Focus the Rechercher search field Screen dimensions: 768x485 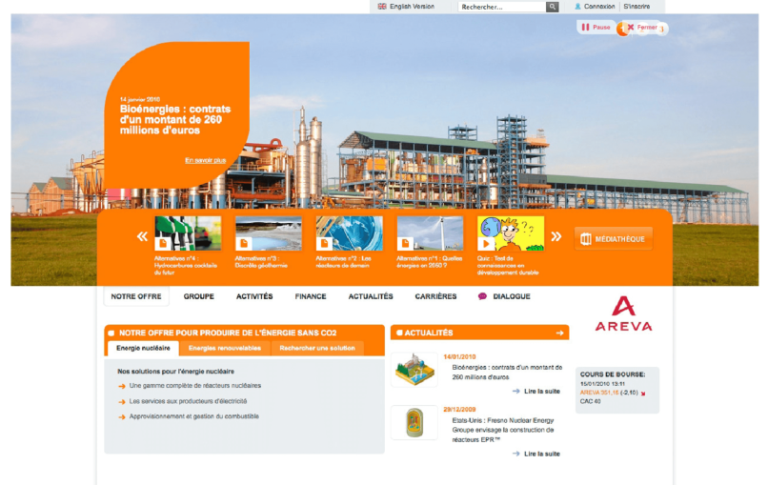tap(502, 7)
